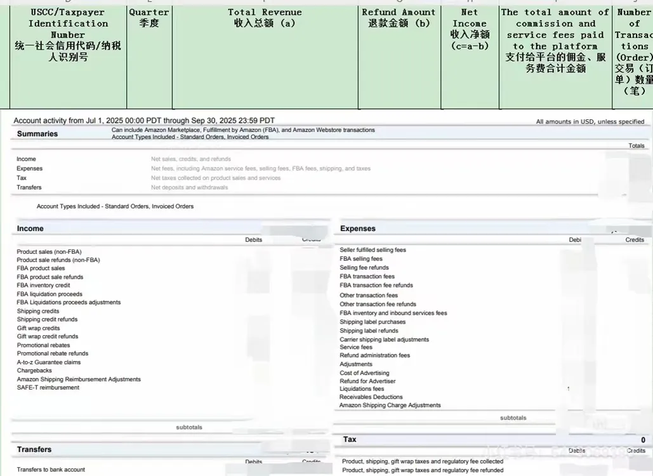Click Promotional rebate refunds row
Screen dimensions: 653x476
(x=53, y=354)
